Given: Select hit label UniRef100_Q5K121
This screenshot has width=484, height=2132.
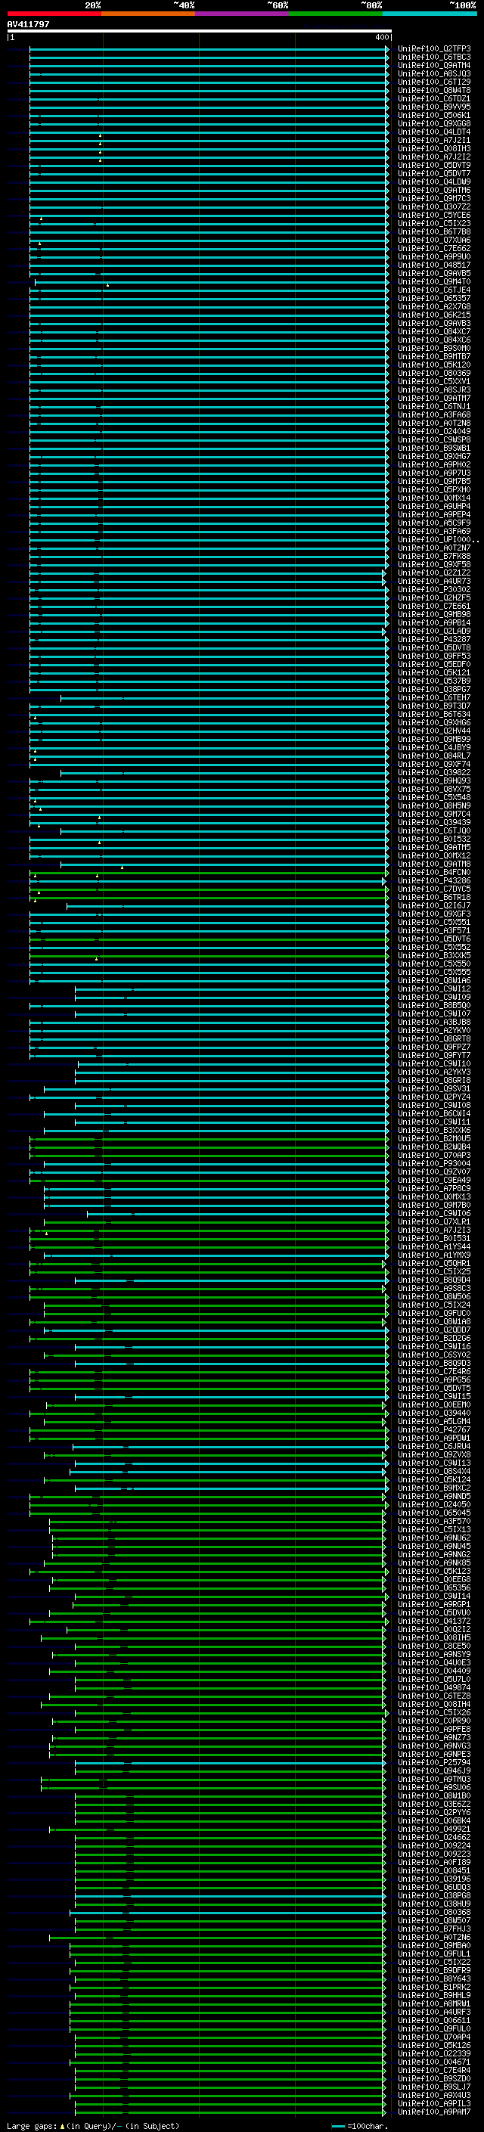Looking at the screenshot, I should coord(434,673).
